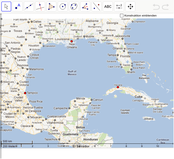Click the Redo arrow

(x=165, y=7)
